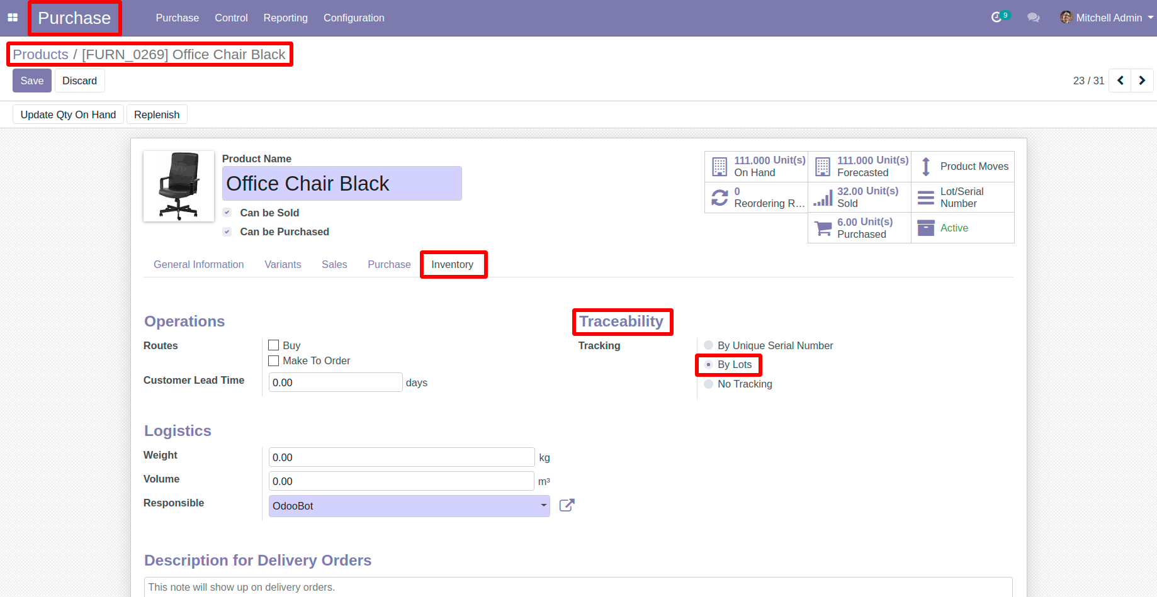This screenshot has width=1157, height=597.
Task: Open external link beside Responsible field
Action: coord(567,505)
